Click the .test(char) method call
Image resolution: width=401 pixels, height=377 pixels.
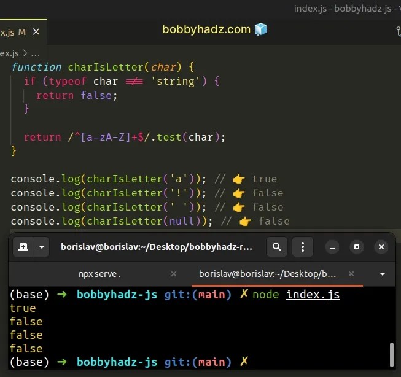pyautogui.click(x=189, y=138)
